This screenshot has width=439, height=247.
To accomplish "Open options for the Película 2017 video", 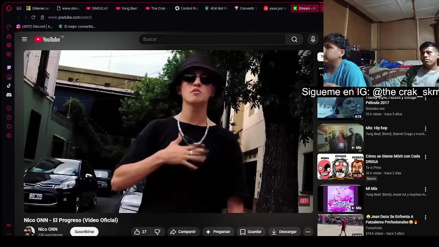I will pyautogui.click(x=425, y=99).
